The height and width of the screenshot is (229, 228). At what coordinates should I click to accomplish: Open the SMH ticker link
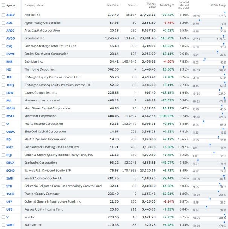pos(10,178)
